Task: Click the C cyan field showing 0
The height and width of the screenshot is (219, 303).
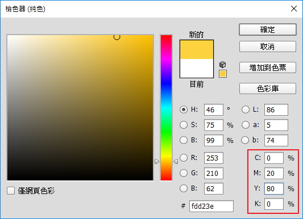Action: pyautogui.click(x=274, y=158)
